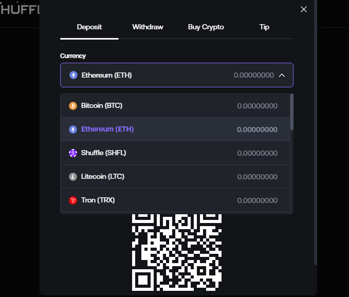The image size is (349, 297).
Task: Click the currency list scrollbar
Action: pos(292,112)
